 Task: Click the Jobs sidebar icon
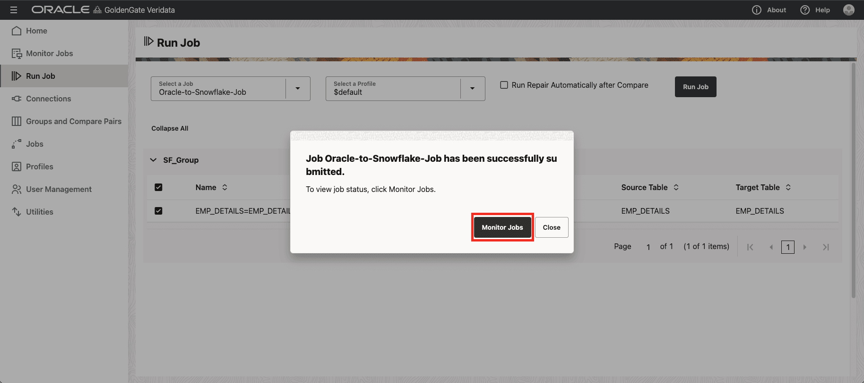(17, 144)
